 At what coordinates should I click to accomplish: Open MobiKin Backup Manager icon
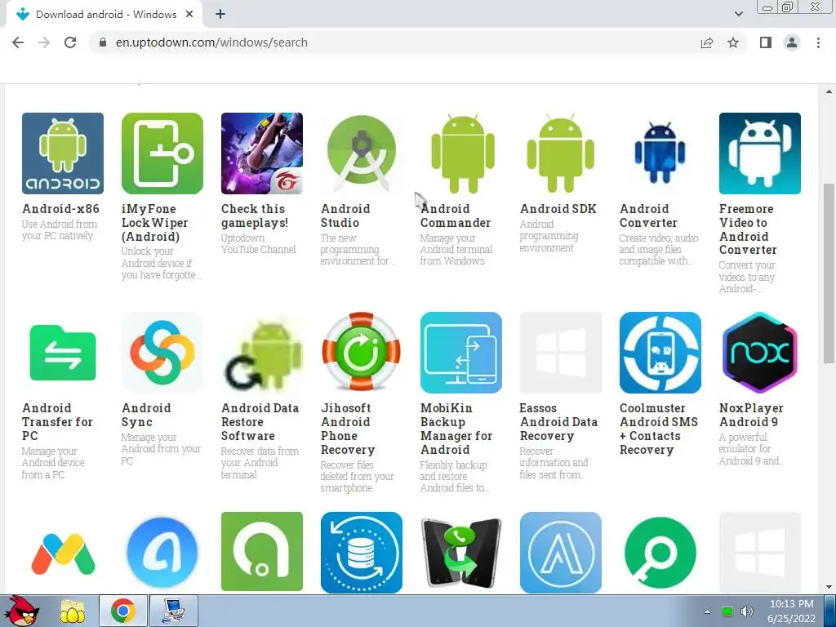coord(461,353)
